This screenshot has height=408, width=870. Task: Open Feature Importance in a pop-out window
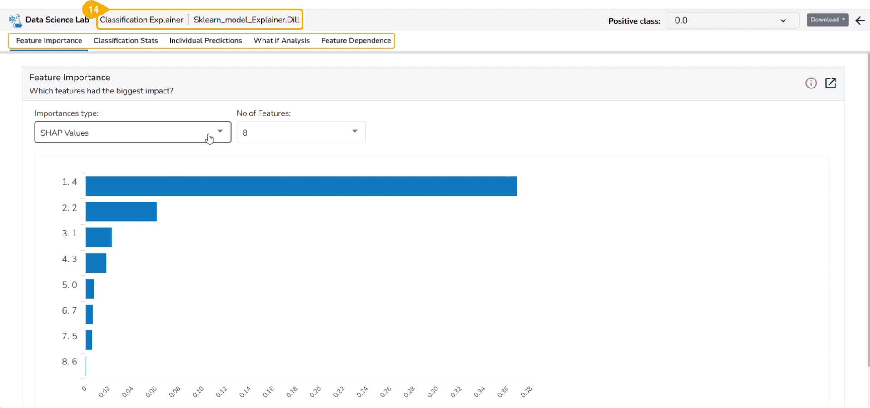(830, 83)
